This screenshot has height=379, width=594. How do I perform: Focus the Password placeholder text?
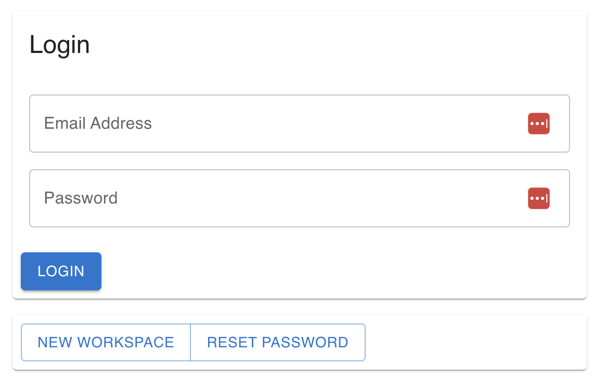[x=81, y=198]
